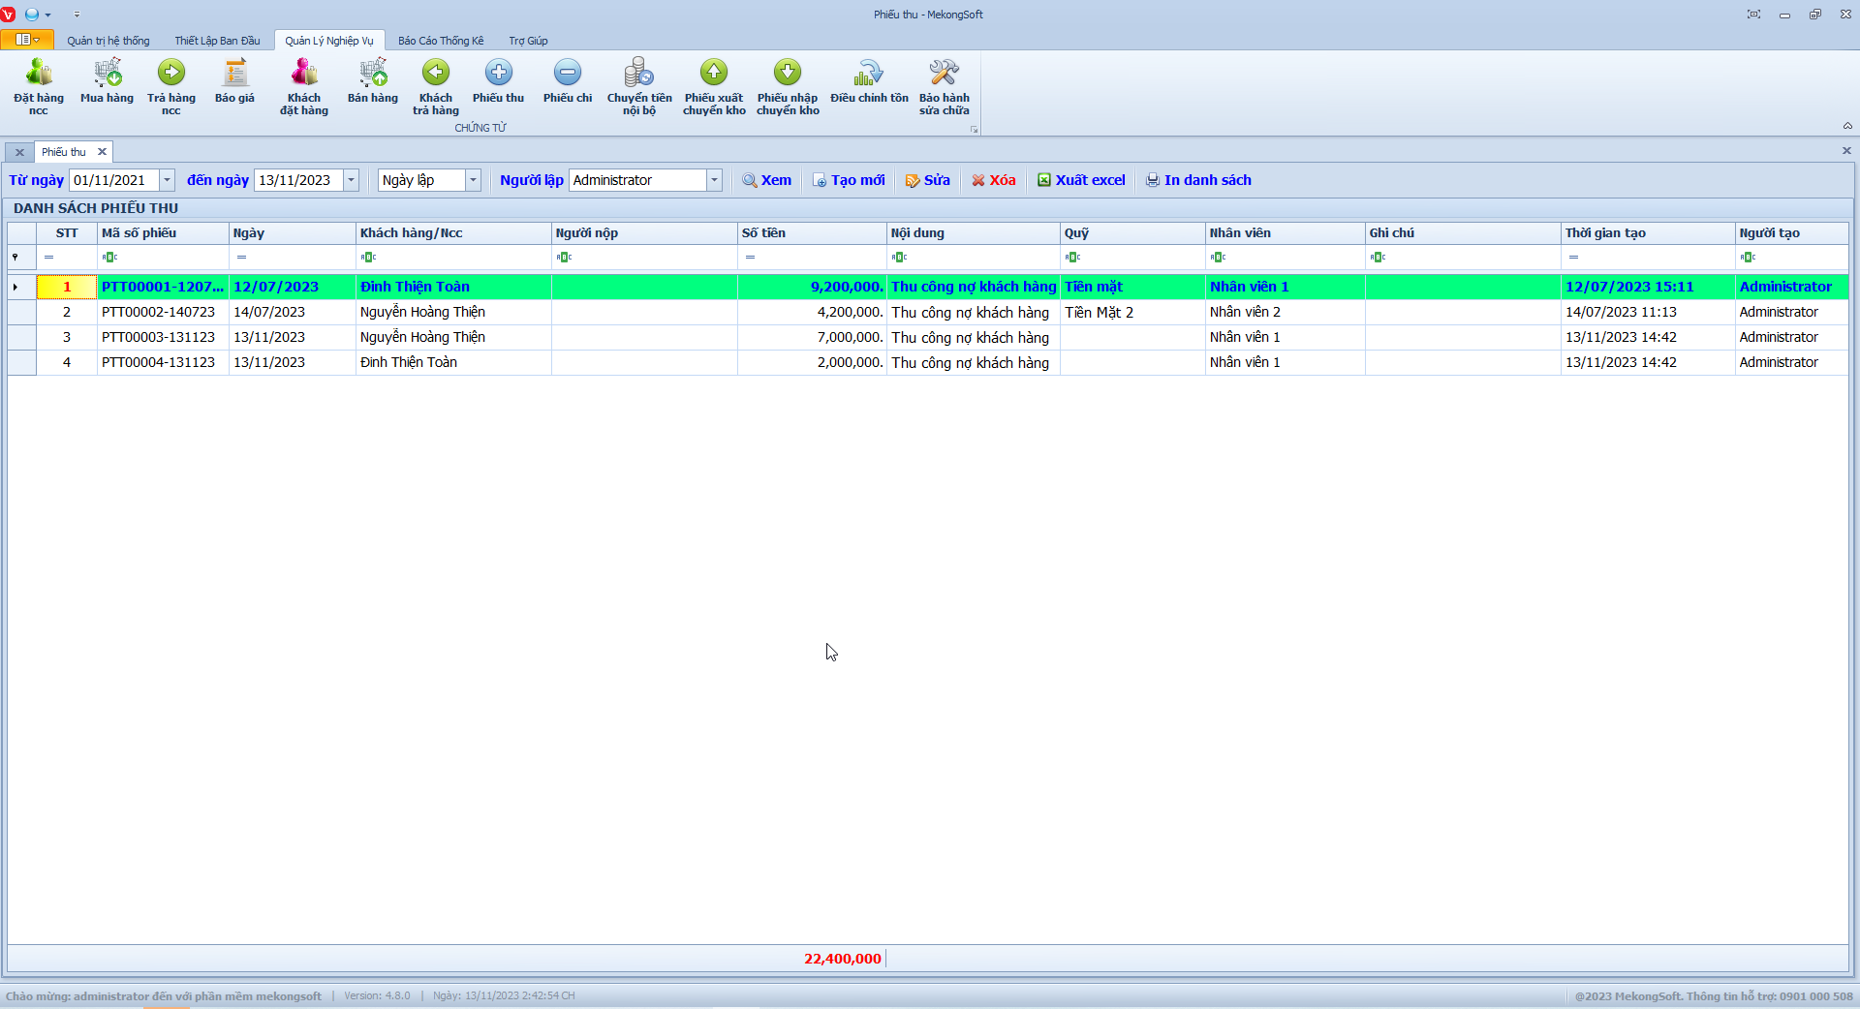Open the Đặt hàng ncc ribbon icon
This screenshot has height=1009, width=1860.
(39, 75)
